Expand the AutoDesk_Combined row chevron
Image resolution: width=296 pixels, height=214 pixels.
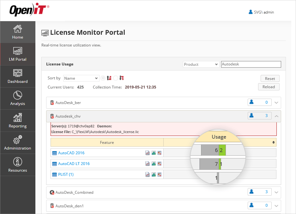[276, 192]
